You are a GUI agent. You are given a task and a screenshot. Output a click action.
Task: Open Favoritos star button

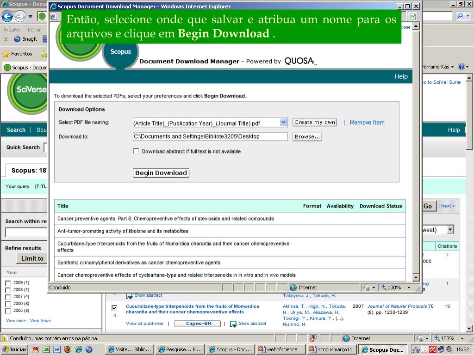[x=17, y=54]
